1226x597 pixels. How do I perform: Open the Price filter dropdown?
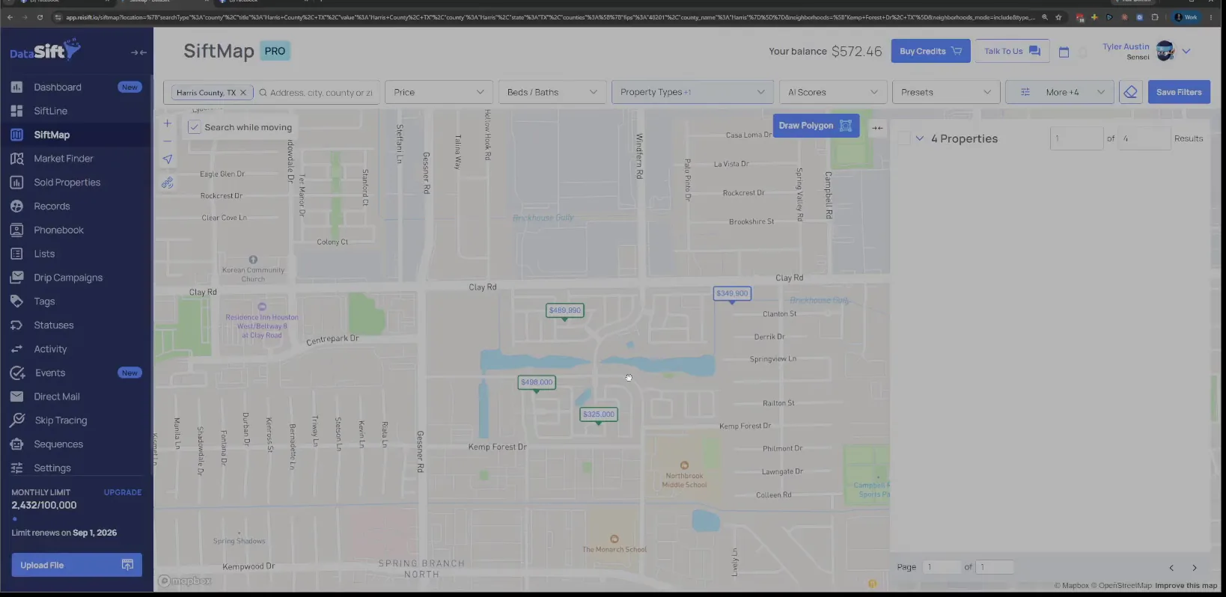439,92
